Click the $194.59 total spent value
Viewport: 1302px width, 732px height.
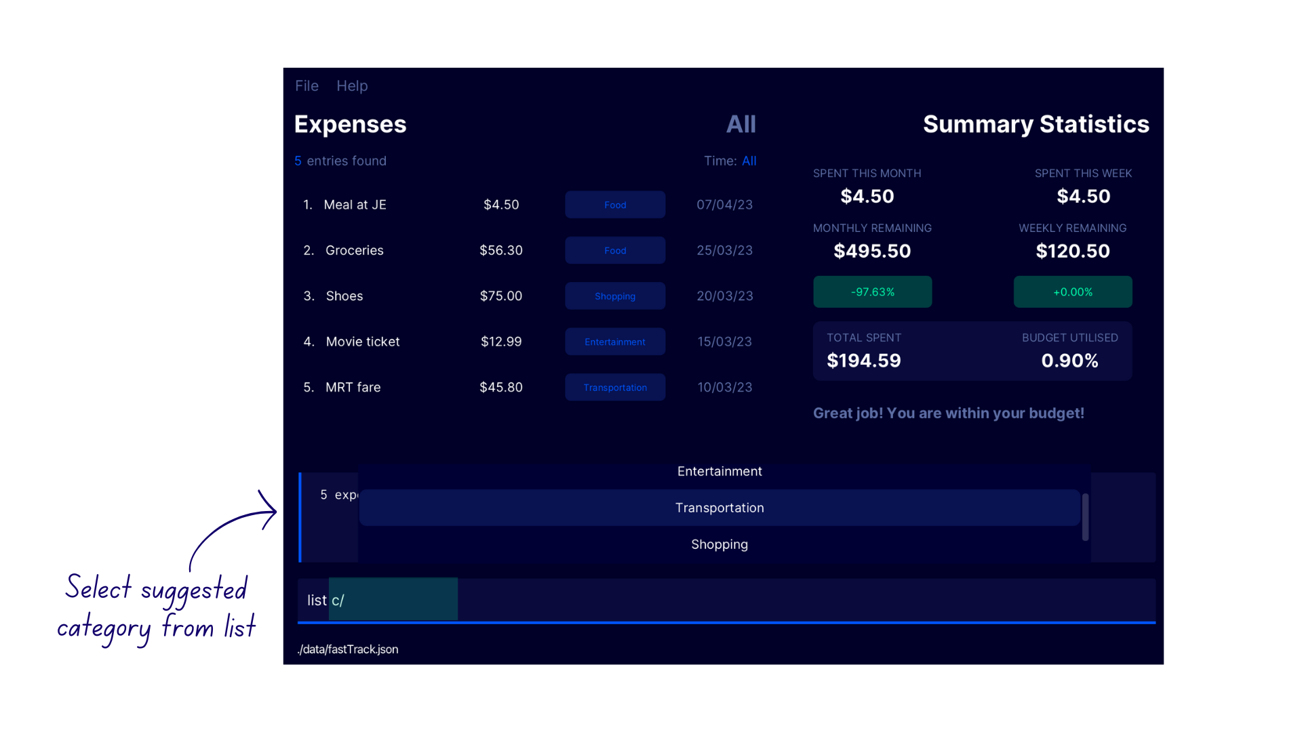(864, 361)
